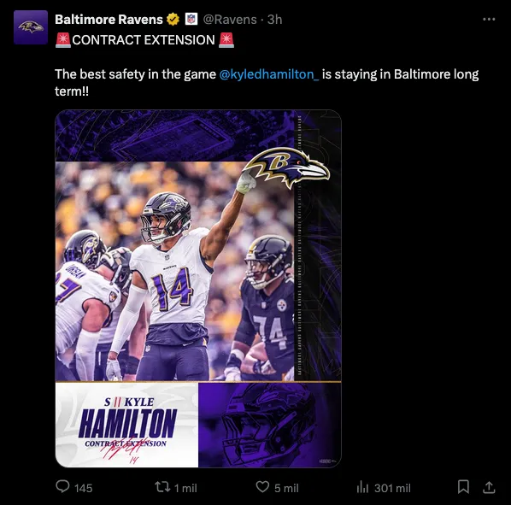
Task: Click the repost arrows icon
Action: [162, 487]
